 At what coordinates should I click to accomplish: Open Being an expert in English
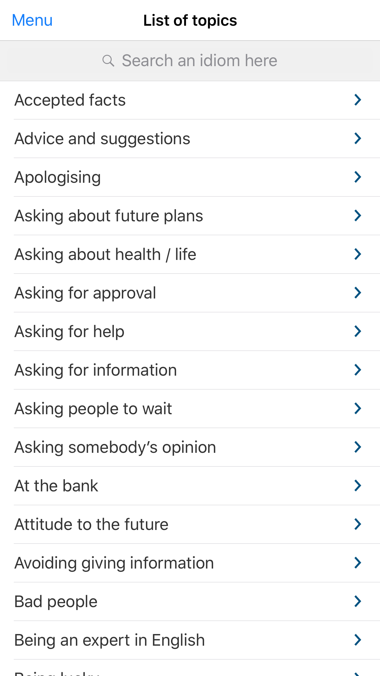pyautogui.click(x=110, y=640)
